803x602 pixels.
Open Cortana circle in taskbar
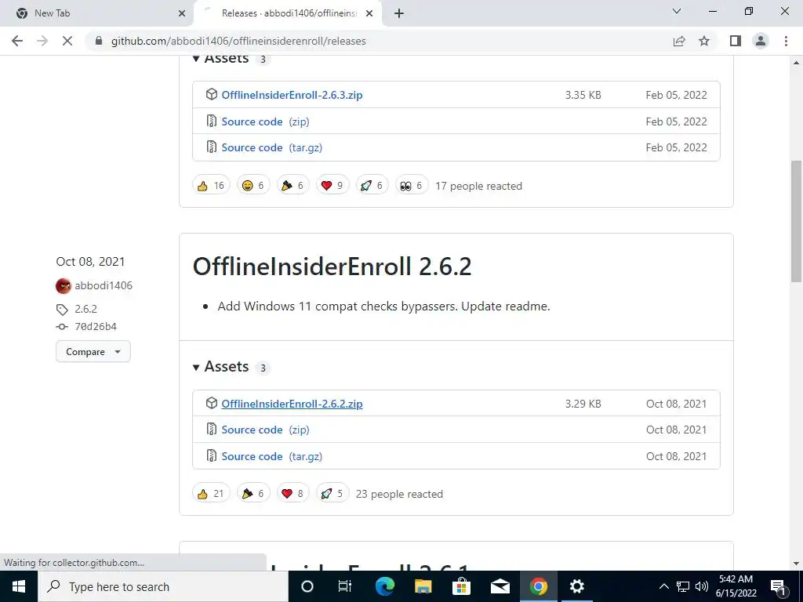(307, 586)
